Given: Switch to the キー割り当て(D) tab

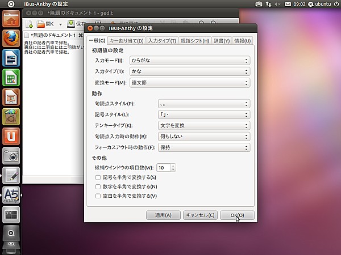Looking at the screenshot, I should pyautogui.click(x=126, y=41).
